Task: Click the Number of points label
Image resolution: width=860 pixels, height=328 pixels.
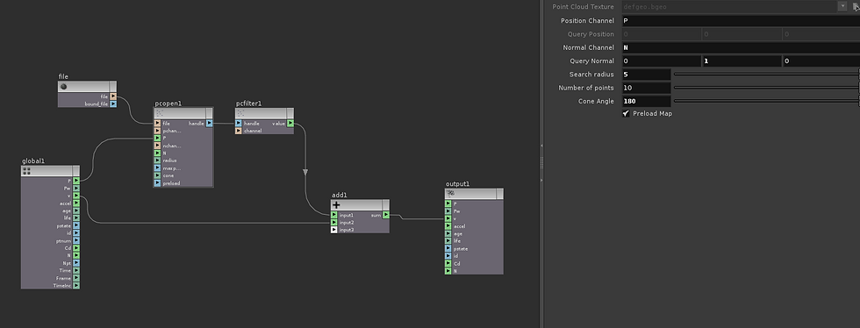Action: 586,88
